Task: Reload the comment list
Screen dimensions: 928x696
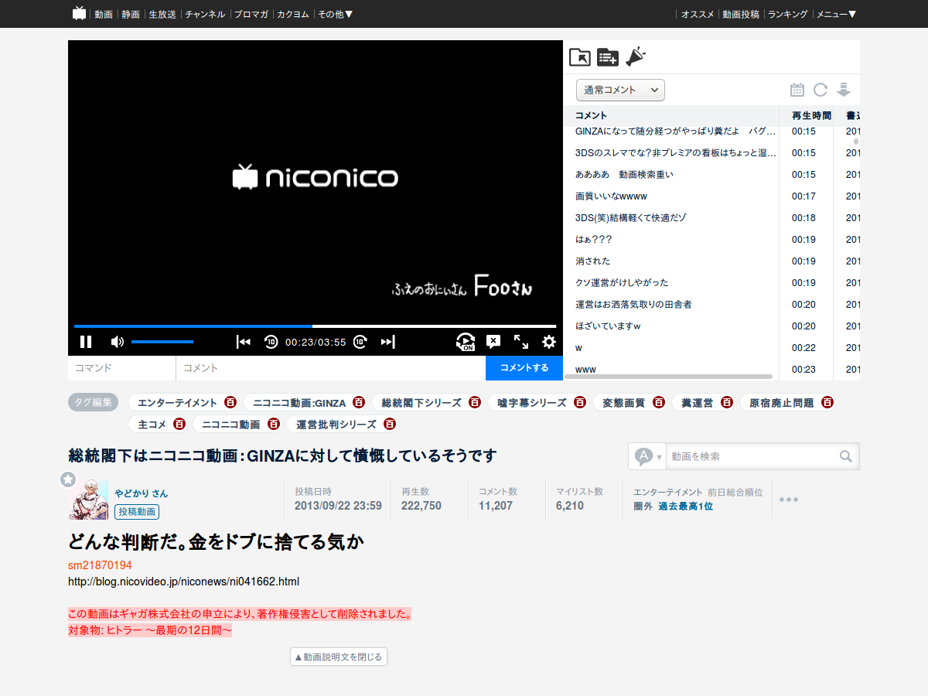Action: 821,90
